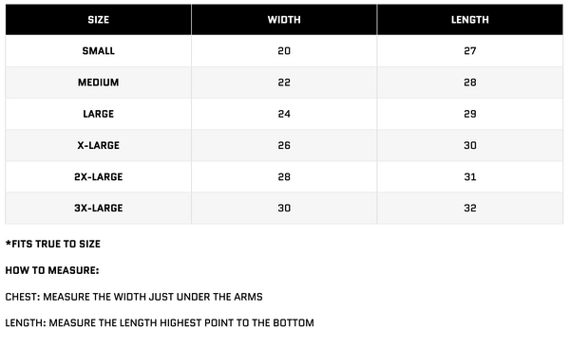Select the SMALL size row label
Image resolution: width=570 pixels, height=347 pixels.
pos(99,51)
